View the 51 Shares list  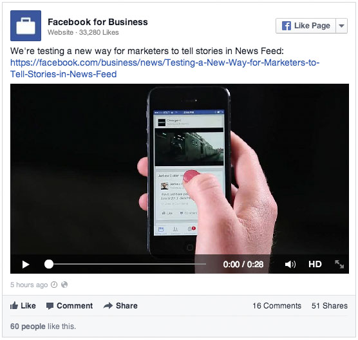(x=330, y=305)
